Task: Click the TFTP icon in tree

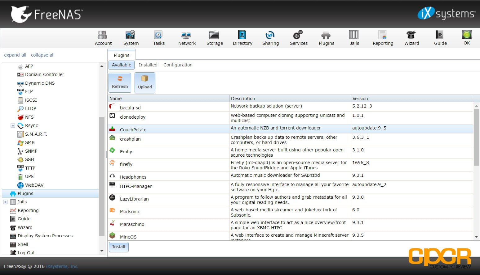Action: pyautogui.click(x=20, y=168)
